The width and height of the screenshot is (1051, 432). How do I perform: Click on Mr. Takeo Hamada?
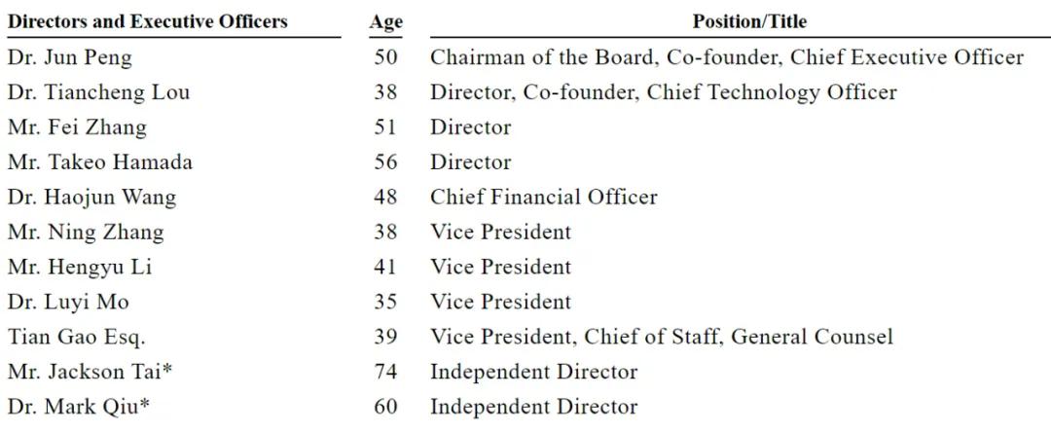(x=100, y=162)
